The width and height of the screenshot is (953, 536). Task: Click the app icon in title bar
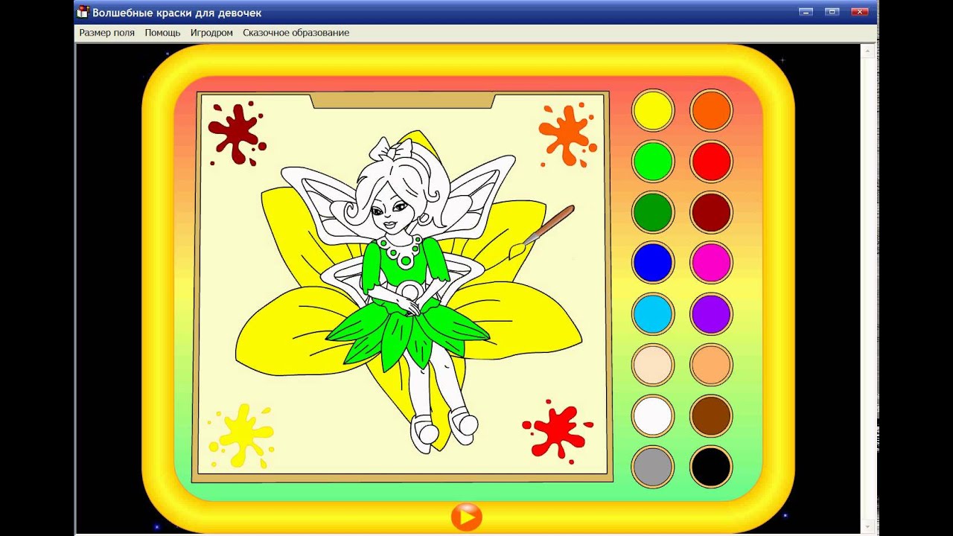pos(83,12)
